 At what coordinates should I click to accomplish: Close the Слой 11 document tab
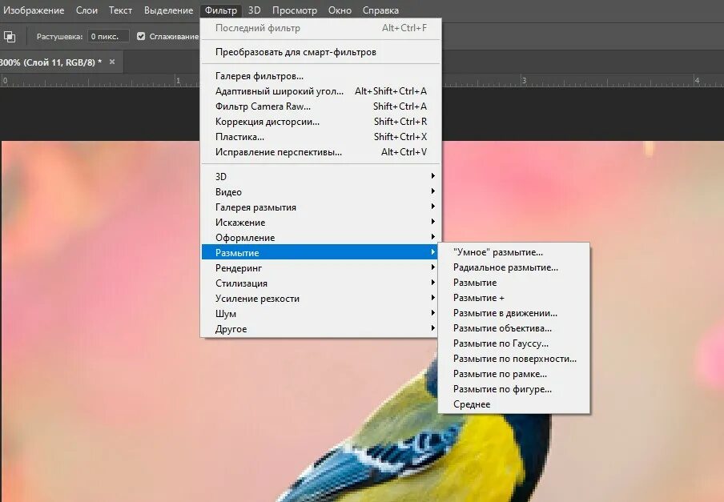tap(112, 62)
